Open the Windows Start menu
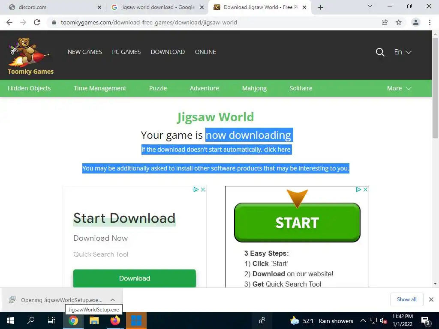The image size is (439, 329). 10,320
